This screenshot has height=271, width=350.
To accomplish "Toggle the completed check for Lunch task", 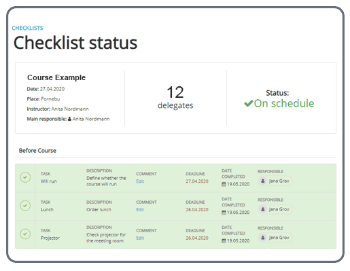I will click(25, 206).
